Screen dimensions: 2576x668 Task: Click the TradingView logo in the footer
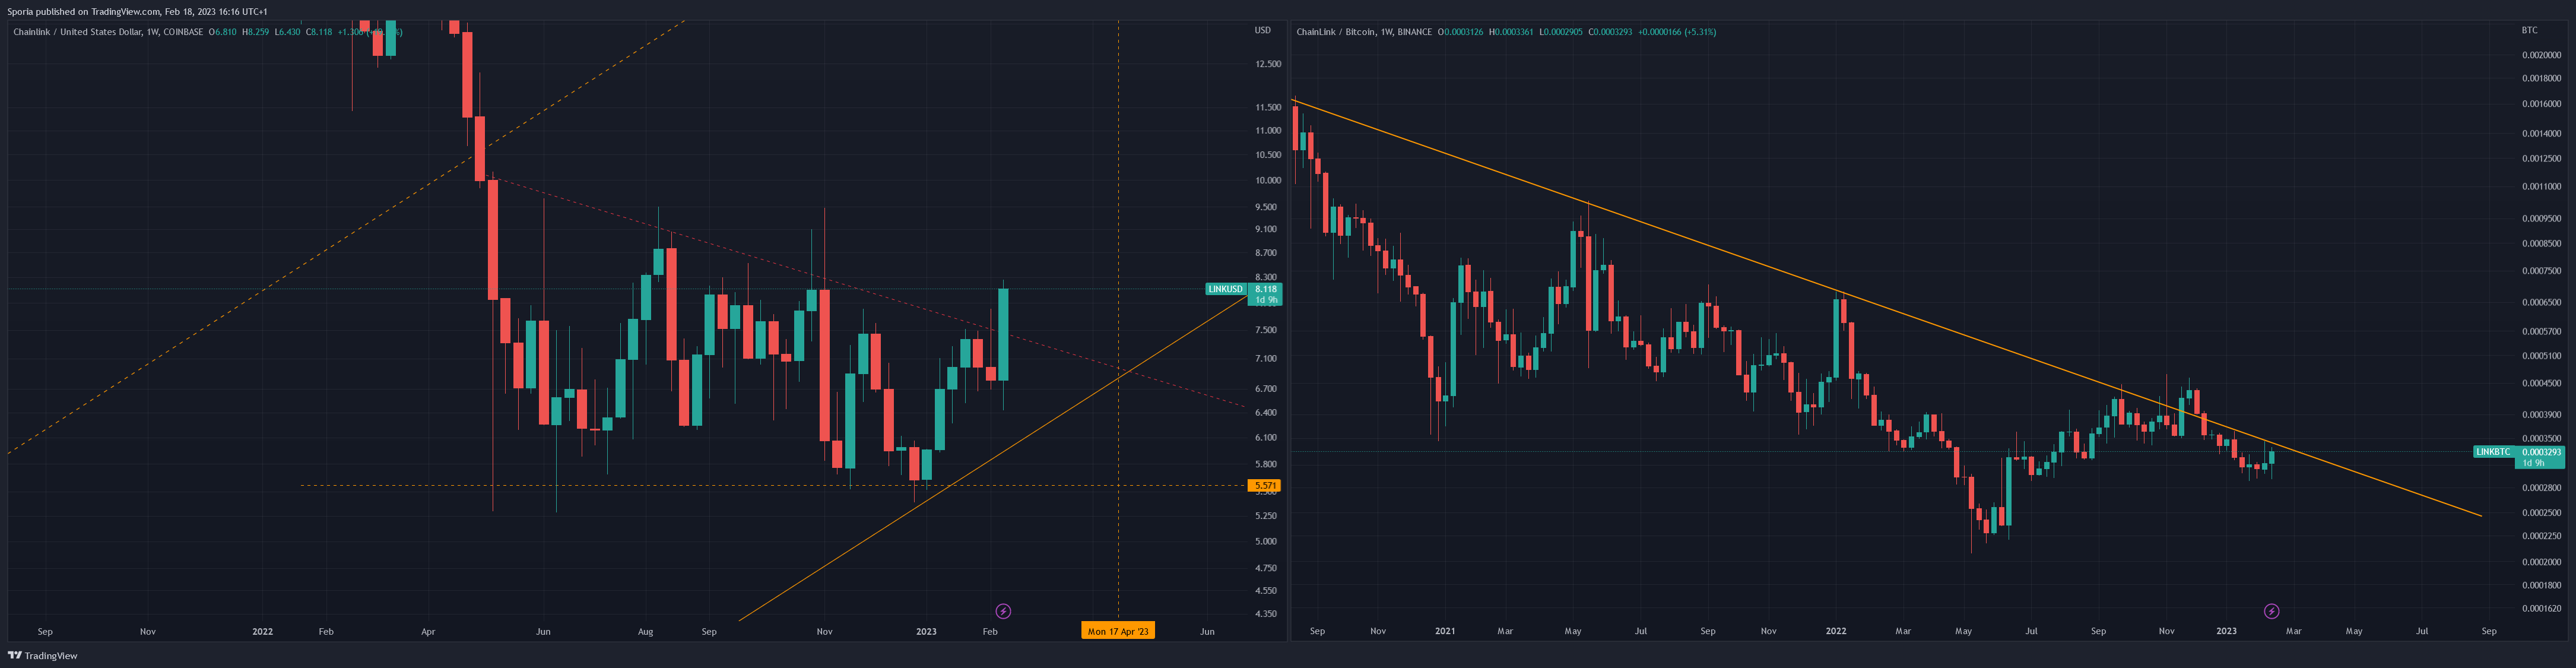tap(42, 656)
